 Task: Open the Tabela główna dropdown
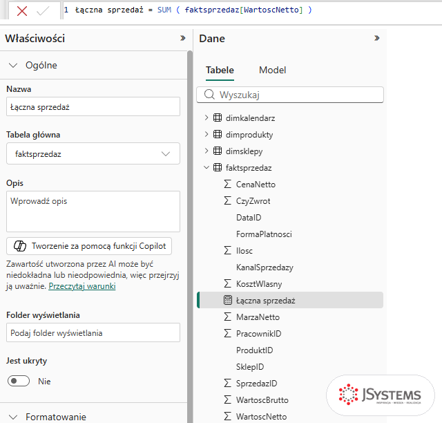pyautogui.click(x=93, y=154)
